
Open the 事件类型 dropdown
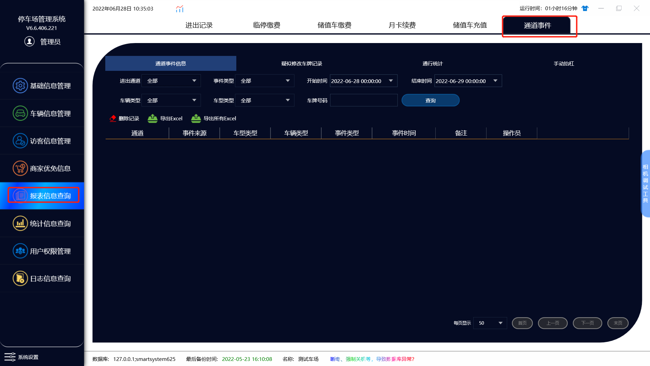pyautogui.click(x=265, y=81)
